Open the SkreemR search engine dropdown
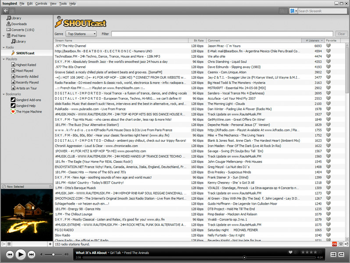 point(293,11)
